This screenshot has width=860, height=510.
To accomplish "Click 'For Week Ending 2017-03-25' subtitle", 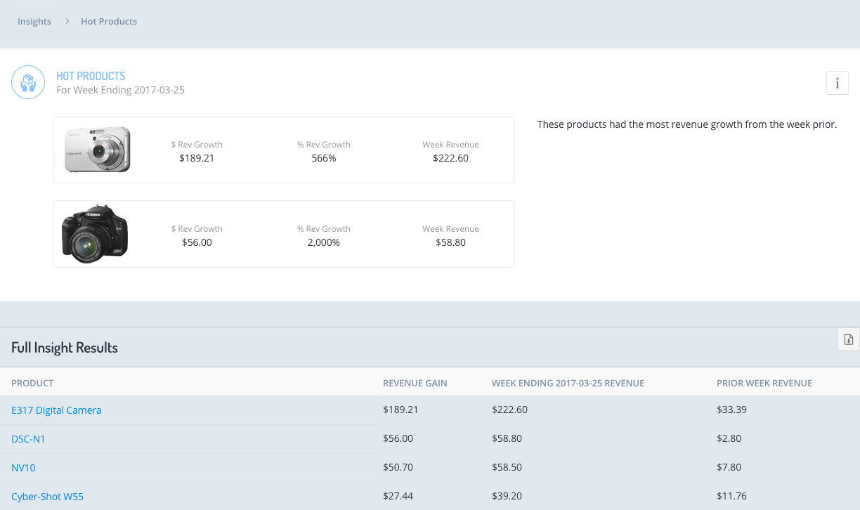I will click(120, 90).
